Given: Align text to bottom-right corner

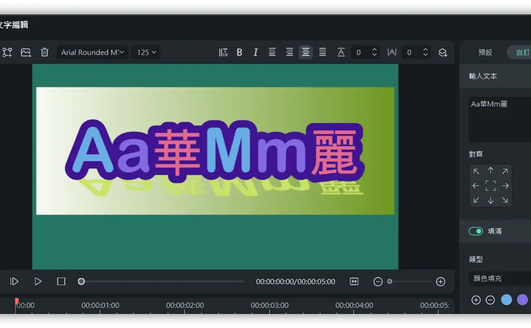Looking at the screenshot, I should pos(505,200).
